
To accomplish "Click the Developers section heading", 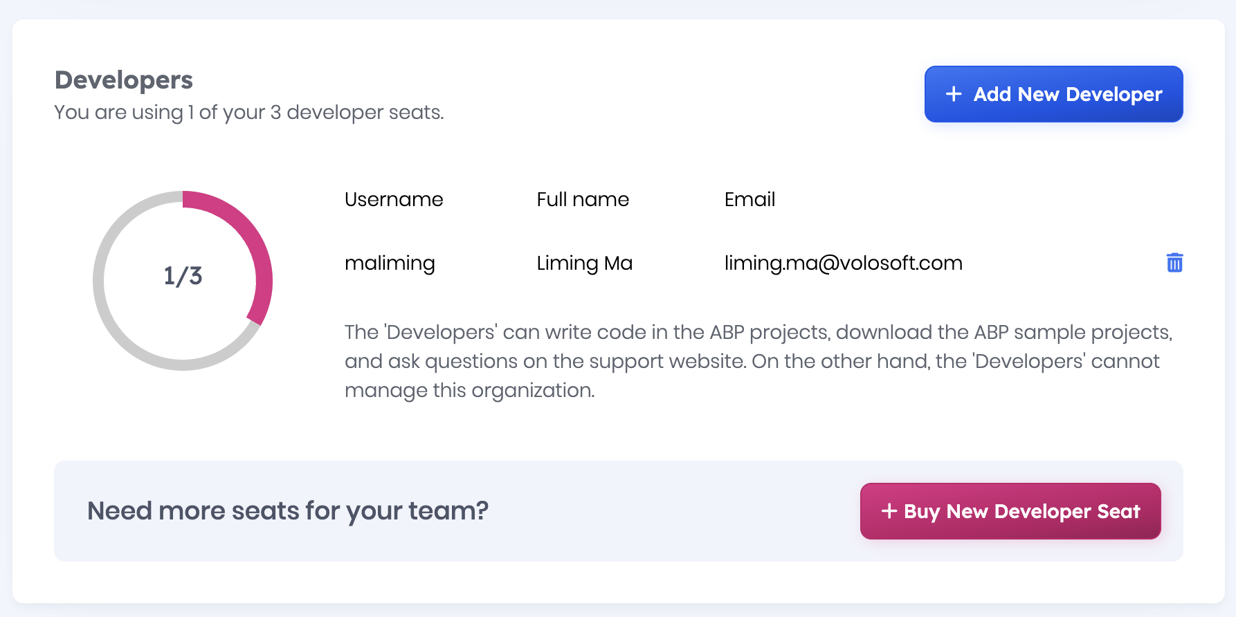I will (124, 80).
